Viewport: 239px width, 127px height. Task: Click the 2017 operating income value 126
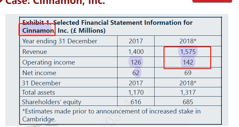coord(136,62)
